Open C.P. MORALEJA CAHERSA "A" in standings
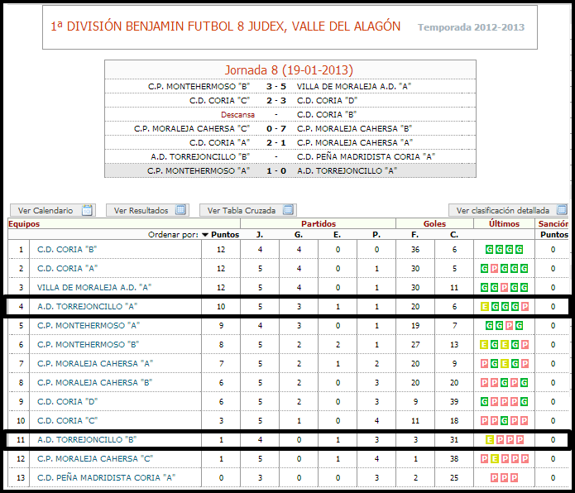The width and height of the screenshot is (575, 493). pyautogui.click(x=95, y=364)
